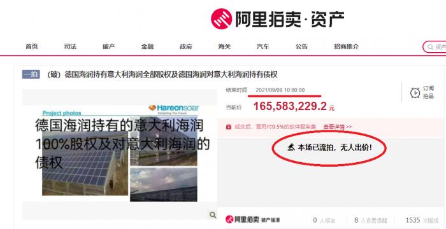Click the search magnifier icon in search box
The height and width of the screenshot is (229, 446).
(x=430, y=47)
